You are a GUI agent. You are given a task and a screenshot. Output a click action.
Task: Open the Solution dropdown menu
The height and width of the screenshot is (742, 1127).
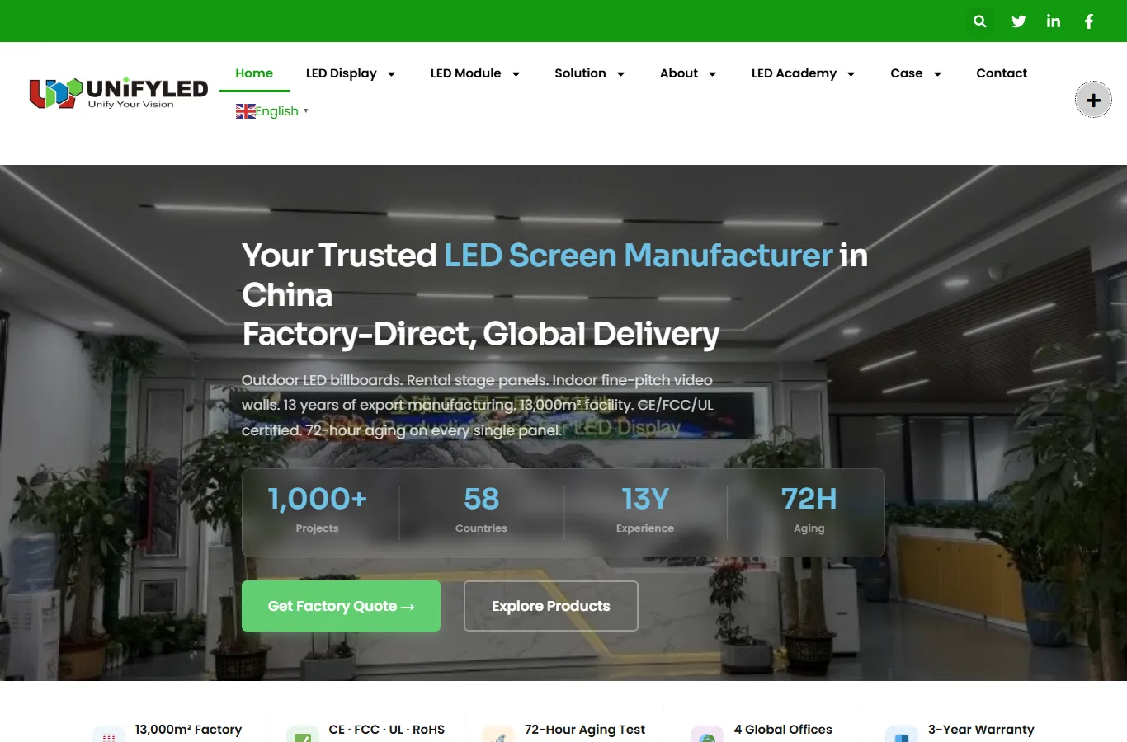(590, 73)
